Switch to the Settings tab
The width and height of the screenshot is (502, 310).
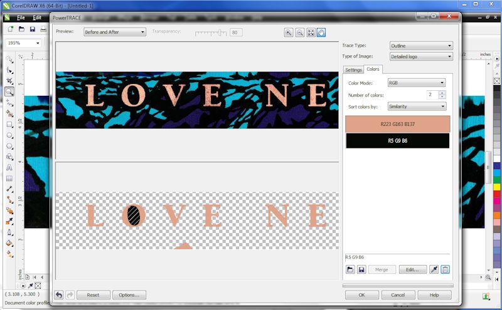(x=353, y=70)
